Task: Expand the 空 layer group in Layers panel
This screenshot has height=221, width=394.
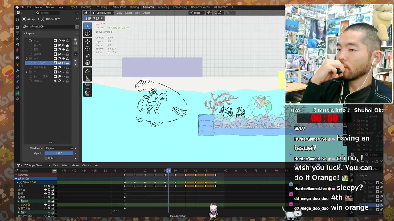Action: pos(27,72)
